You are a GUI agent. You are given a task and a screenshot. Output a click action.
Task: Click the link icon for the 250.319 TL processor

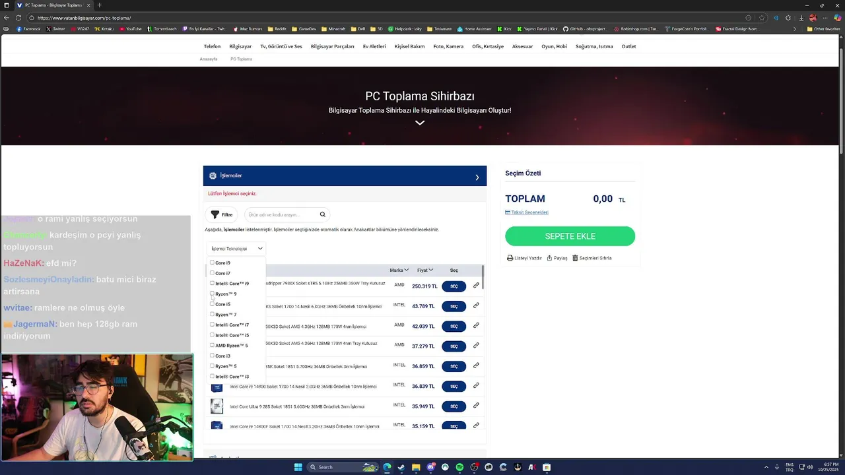[x=476, y=286]
